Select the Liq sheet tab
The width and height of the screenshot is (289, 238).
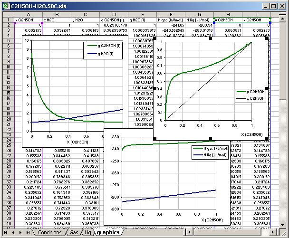(x=88, y=232)
